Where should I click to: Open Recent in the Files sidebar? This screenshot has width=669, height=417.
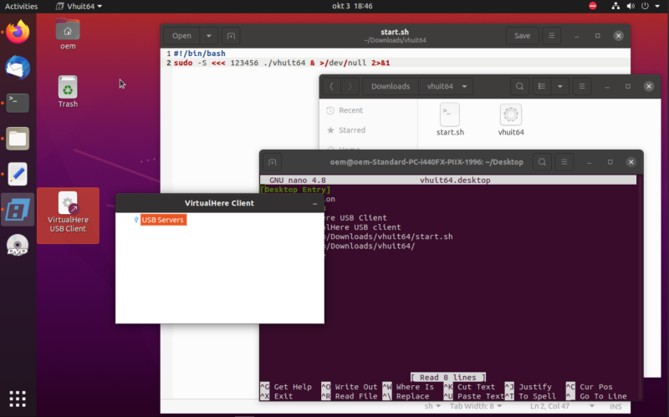pos(350,110)
